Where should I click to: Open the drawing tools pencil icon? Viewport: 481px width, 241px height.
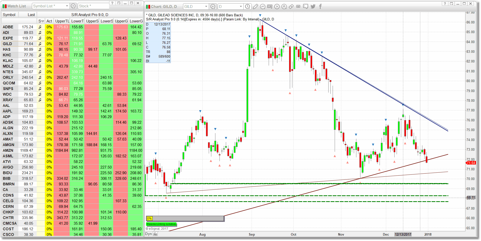tap(255, 6)
